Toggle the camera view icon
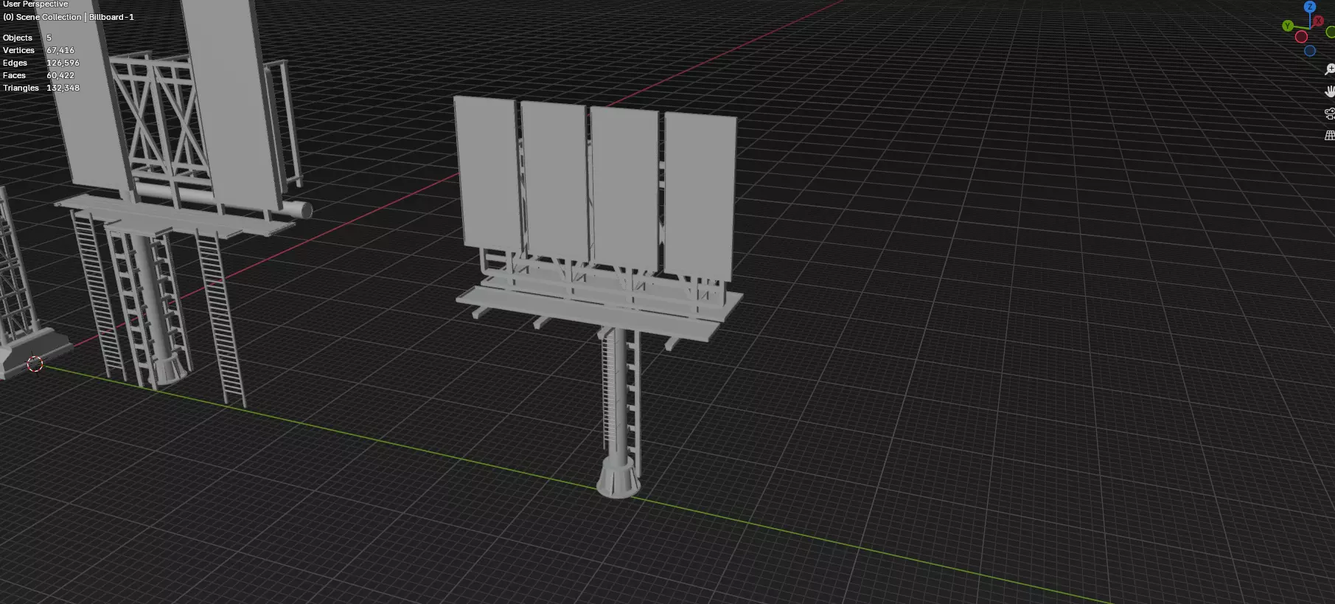1335x604 pixels. click(1330, 114)
